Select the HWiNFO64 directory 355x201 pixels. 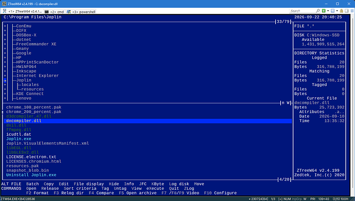pos(26,66)
